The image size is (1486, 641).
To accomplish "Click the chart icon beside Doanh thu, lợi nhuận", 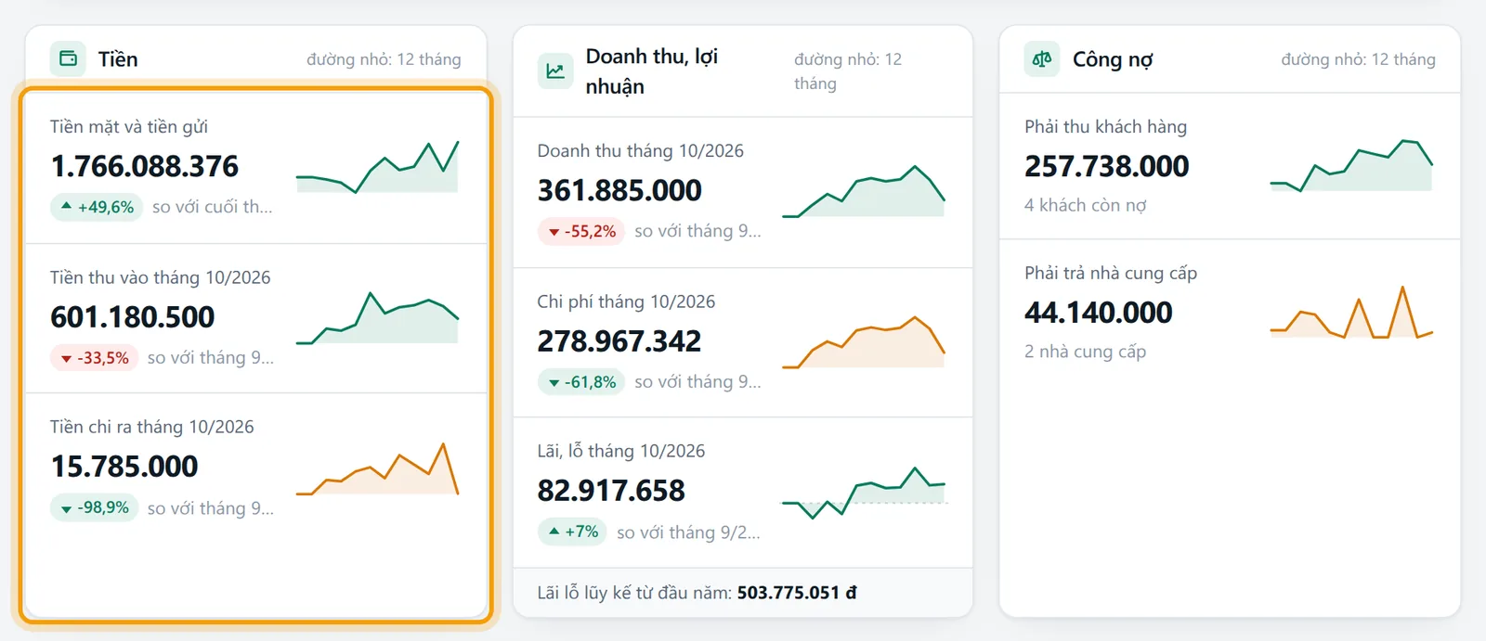I will click(x=555, y=71).
